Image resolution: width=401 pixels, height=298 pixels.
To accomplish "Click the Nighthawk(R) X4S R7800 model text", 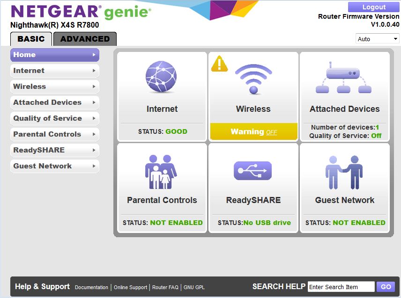I will click(54, 25).
